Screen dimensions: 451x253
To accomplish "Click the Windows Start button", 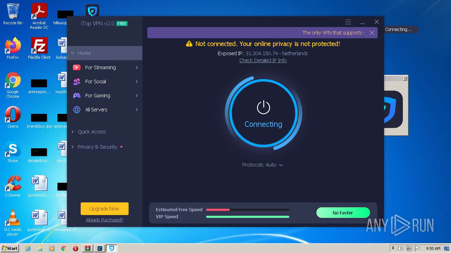I will [10, 248].
